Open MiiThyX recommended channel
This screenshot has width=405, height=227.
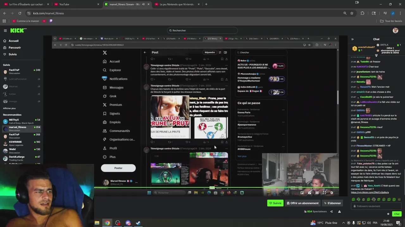point(22,121)
